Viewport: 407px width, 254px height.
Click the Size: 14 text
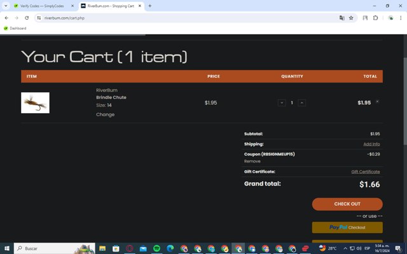coord(104,105)
